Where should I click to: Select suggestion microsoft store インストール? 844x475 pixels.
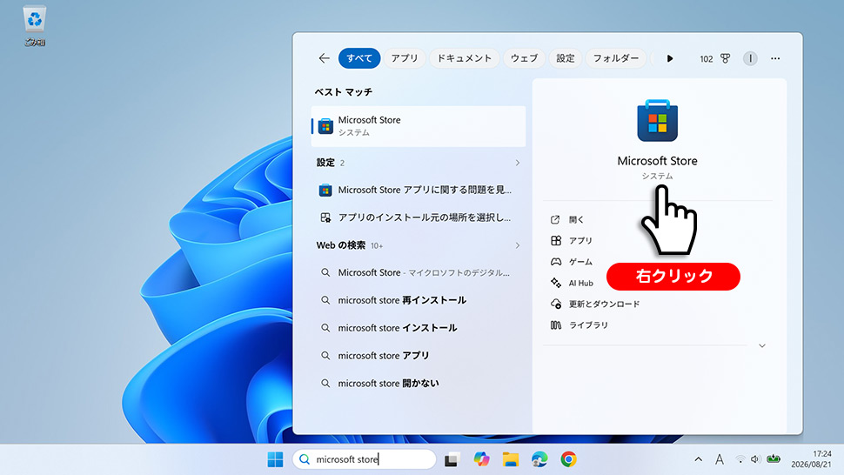(419, 328)
